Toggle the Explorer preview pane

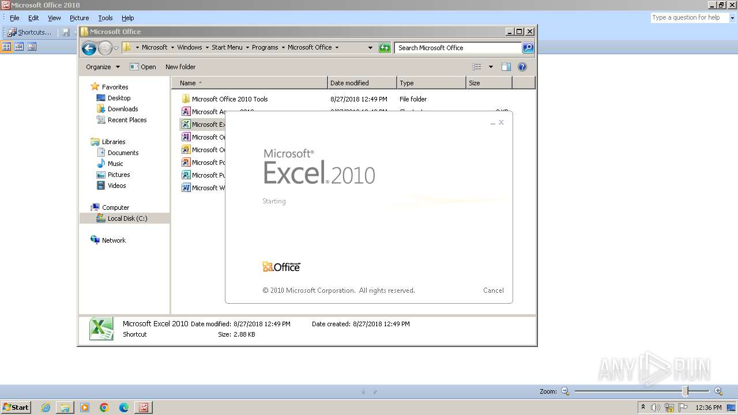tap(506, 67)
